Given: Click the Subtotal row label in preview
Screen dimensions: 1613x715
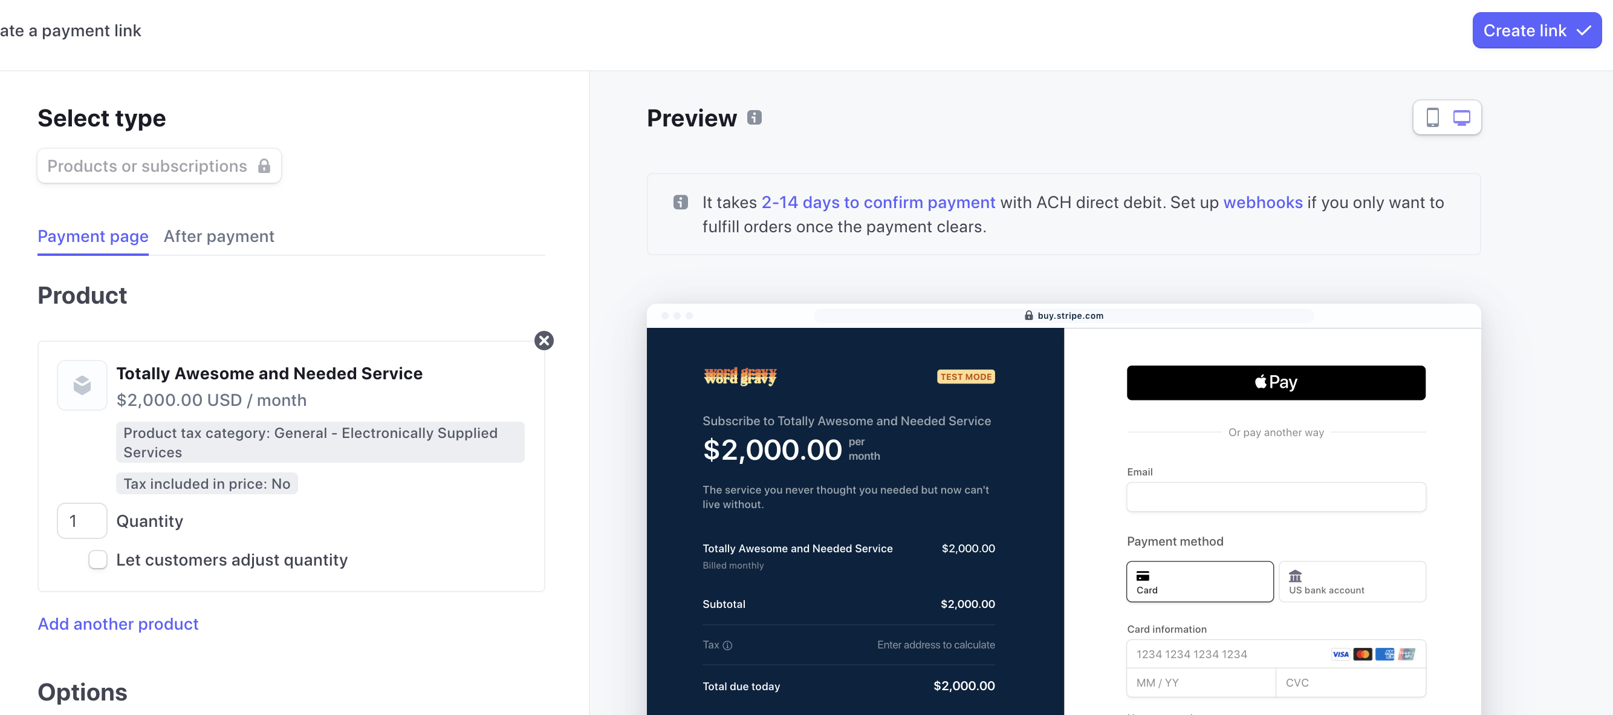Looking at the screenshot, I should coord(723,604).
